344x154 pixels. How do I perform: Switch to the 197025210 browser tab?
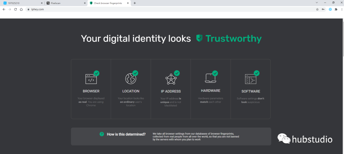click(x=22, y=3)
